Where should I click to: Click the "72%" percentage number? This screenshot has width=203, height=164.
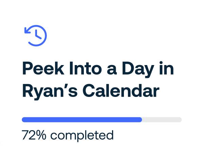pyautogui.click(x=34, y=135)
